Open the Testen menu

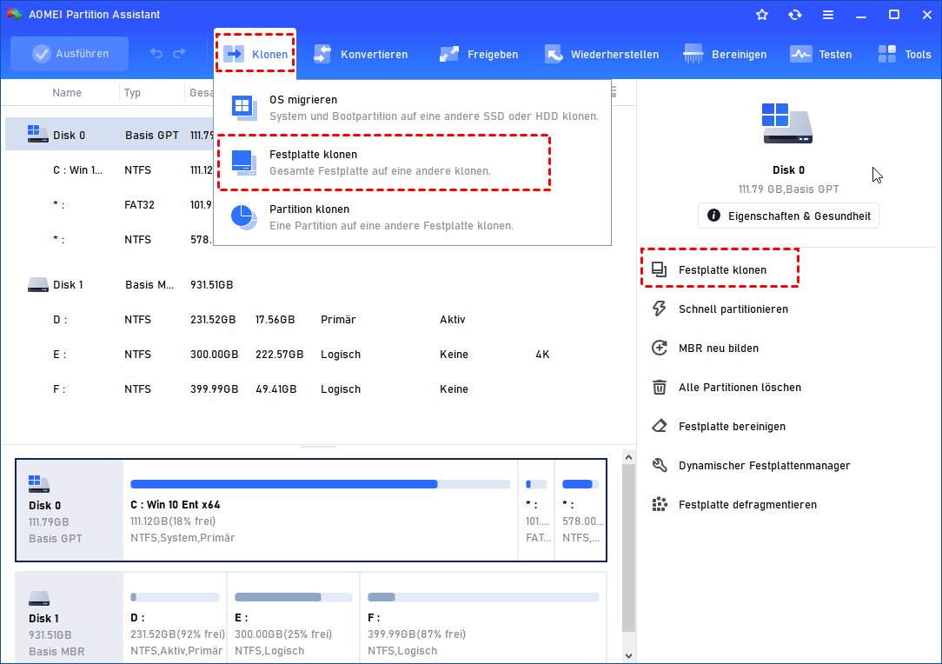tap(820, 54)
